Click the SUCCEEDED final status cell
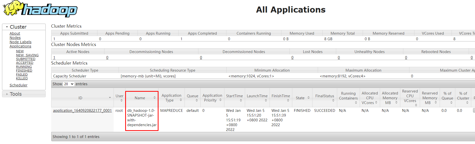 [x=325, y=111]
